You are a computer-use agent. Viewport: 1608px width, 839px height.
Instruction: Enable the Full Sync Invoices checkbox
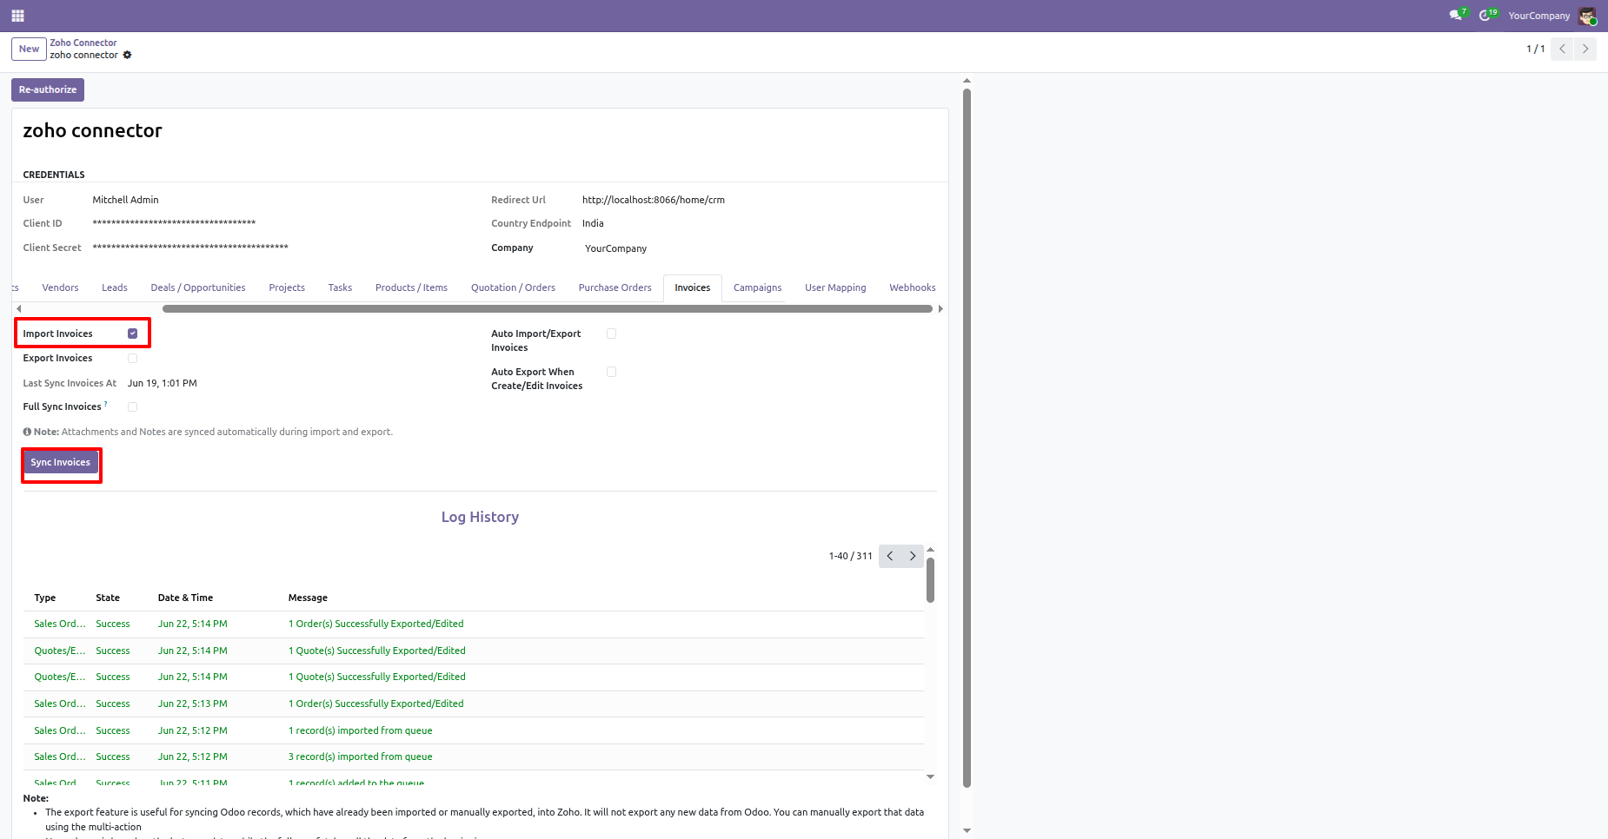pos(132,406)
